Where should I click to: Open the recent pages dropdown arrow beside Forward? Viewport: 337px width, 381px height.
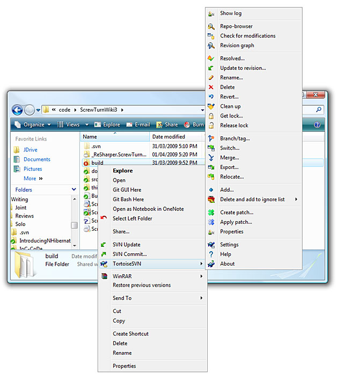point(38,111)
